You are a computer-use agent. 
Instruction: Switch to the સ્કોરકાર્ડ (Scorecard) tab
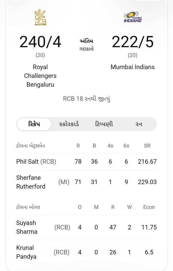point(69,124)
